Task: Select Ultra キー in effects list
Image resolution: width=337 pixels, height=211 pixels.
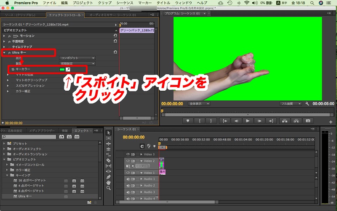Action: (25, 196)
